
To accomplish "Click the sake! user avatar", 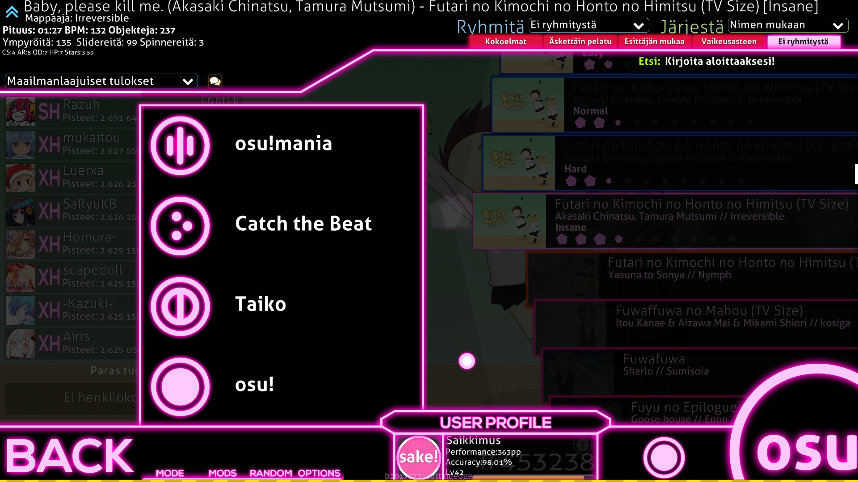I will pos(418,457).
